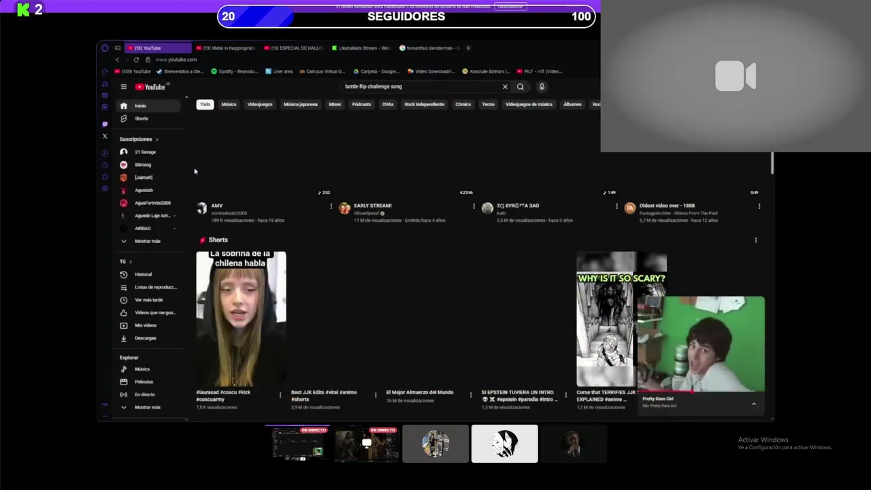Clear the search box with the X
The image size is (871, 490).
click(x=505, y=86)
